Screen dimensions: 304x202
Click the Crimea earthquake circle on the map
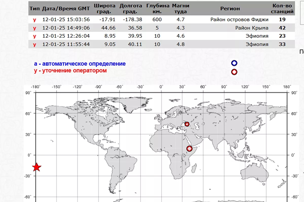coord(187,124)
